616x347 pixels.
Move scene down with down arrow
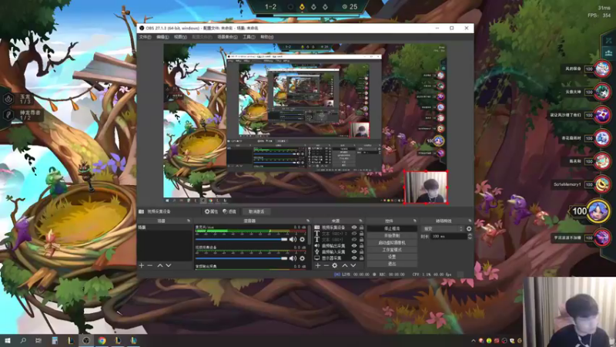coord(168,265)
